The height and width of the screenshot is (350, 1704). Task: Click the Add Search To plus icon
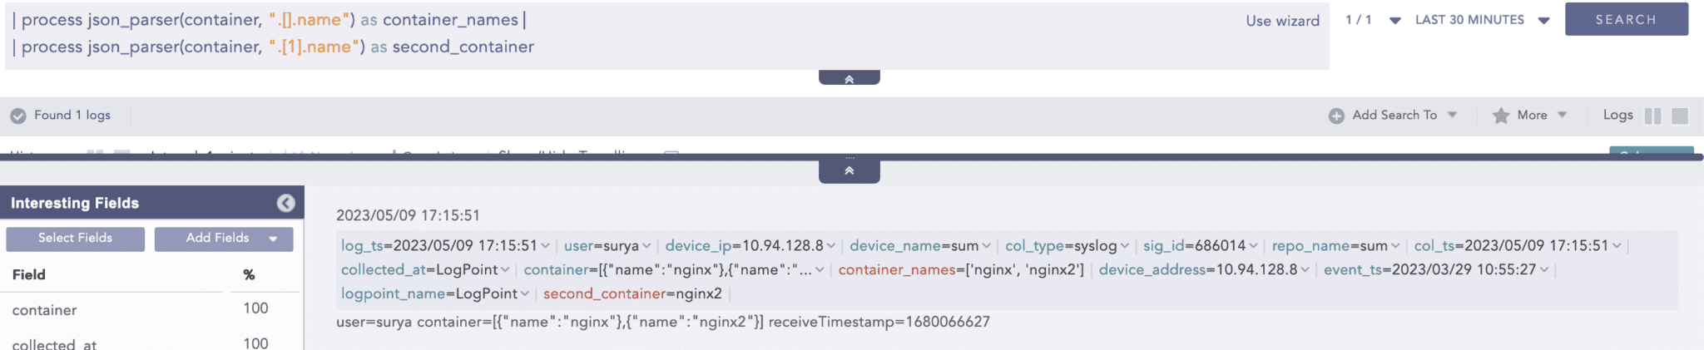(1336, 116)
